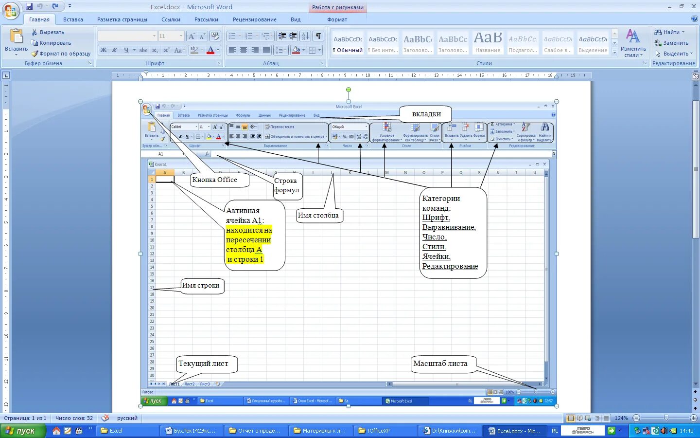The image size is (700, 438).
Task: Open the font size dropdown
Action: [181, 36]
